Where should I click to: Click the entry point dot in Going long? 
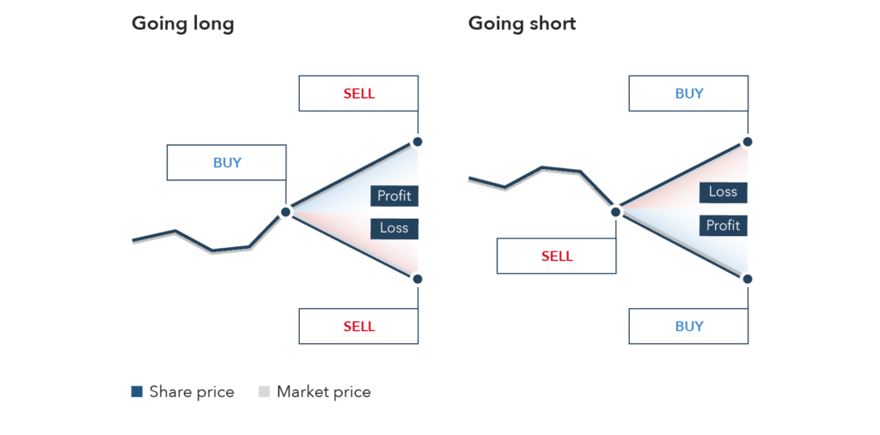[286, 212]
